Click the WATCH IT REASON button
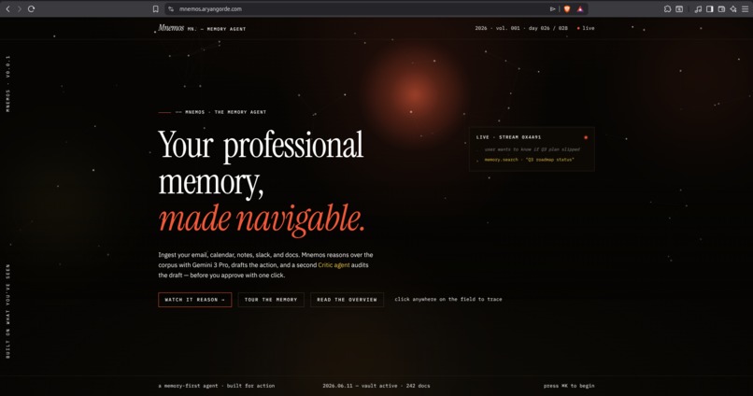The image size is (753, 396). (x=195, y=300)
